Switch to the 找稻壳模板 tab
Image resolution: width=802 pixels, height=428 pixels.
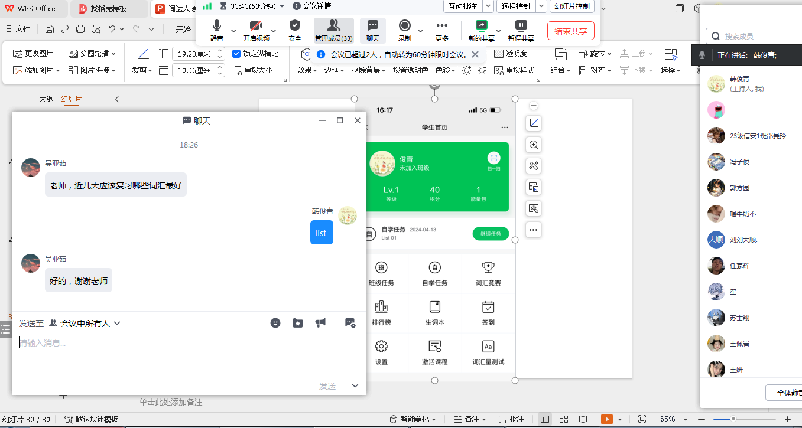pyautogui.click(x=108, y=9)
